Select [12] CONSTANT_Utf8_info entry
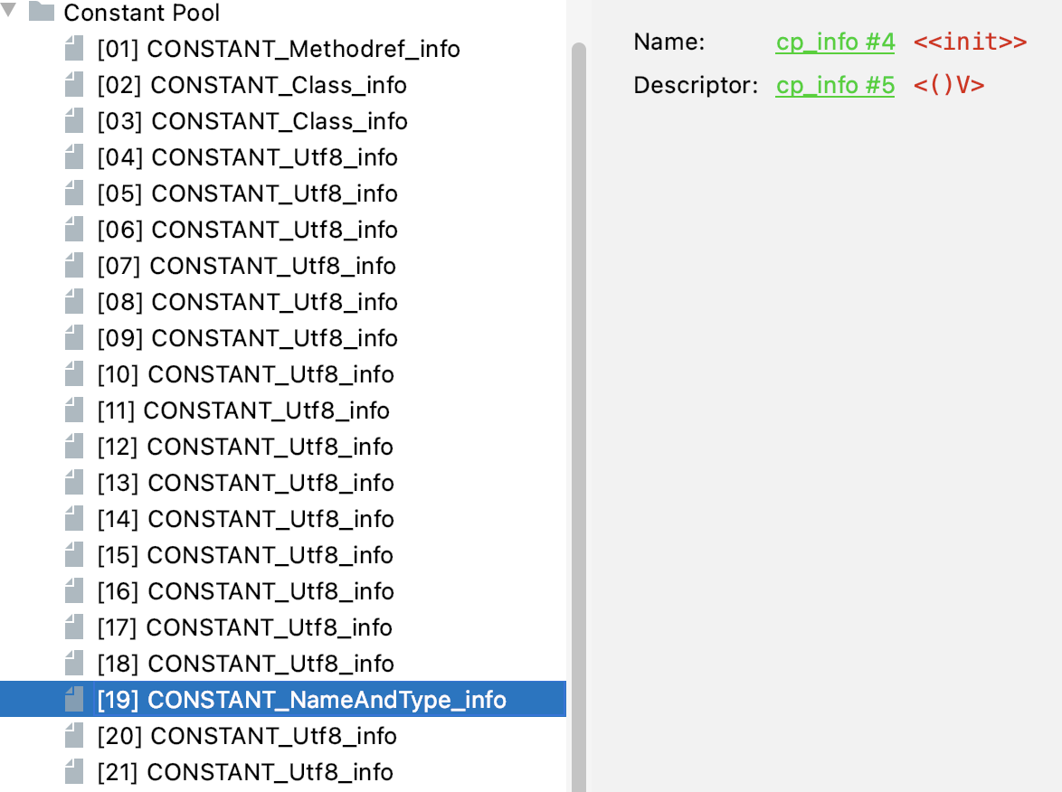1062x792 pixels. click(245, 447)
